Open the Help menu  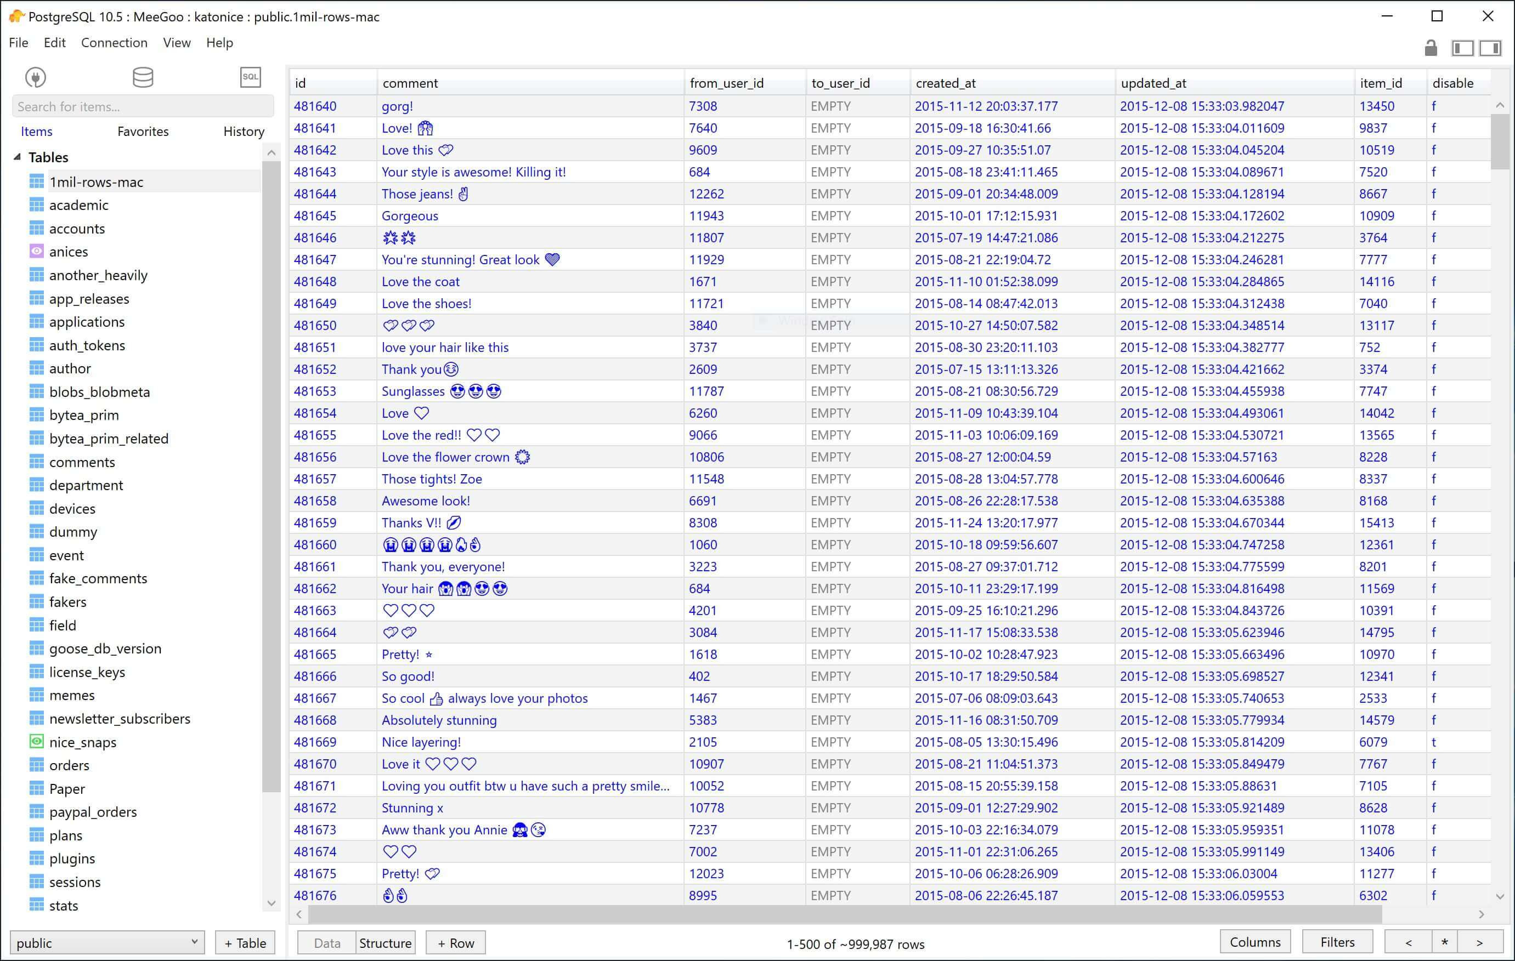[x=219, y=42]
